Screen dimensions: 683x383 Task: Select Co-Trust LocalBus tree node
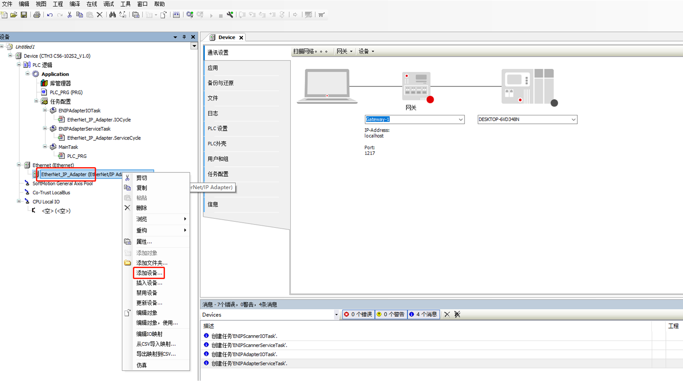[x=51, y=193]
